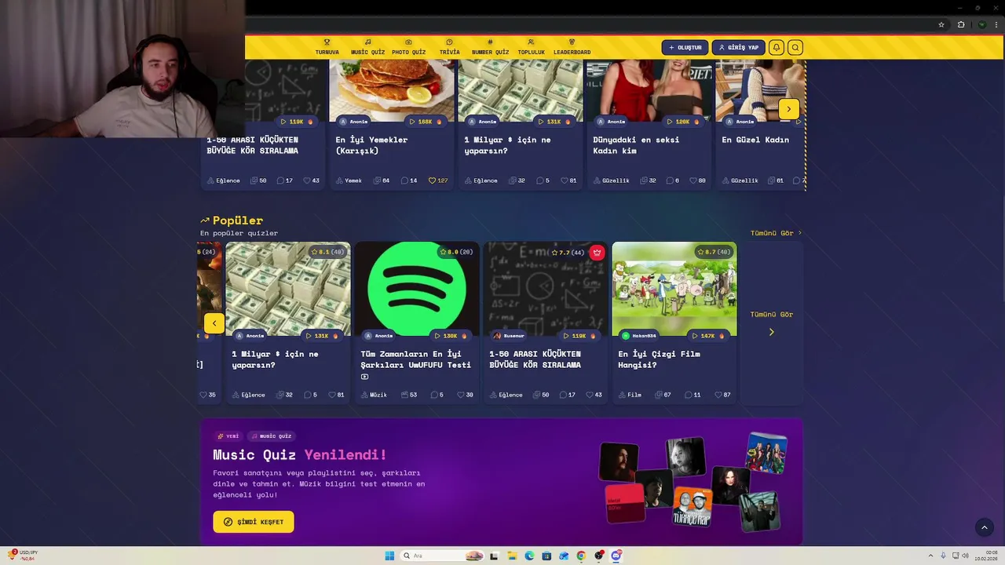The width and height of the screenshot is (1005, 565).
Task: Open the Leaderboard nav item
Action: point(572,47)
